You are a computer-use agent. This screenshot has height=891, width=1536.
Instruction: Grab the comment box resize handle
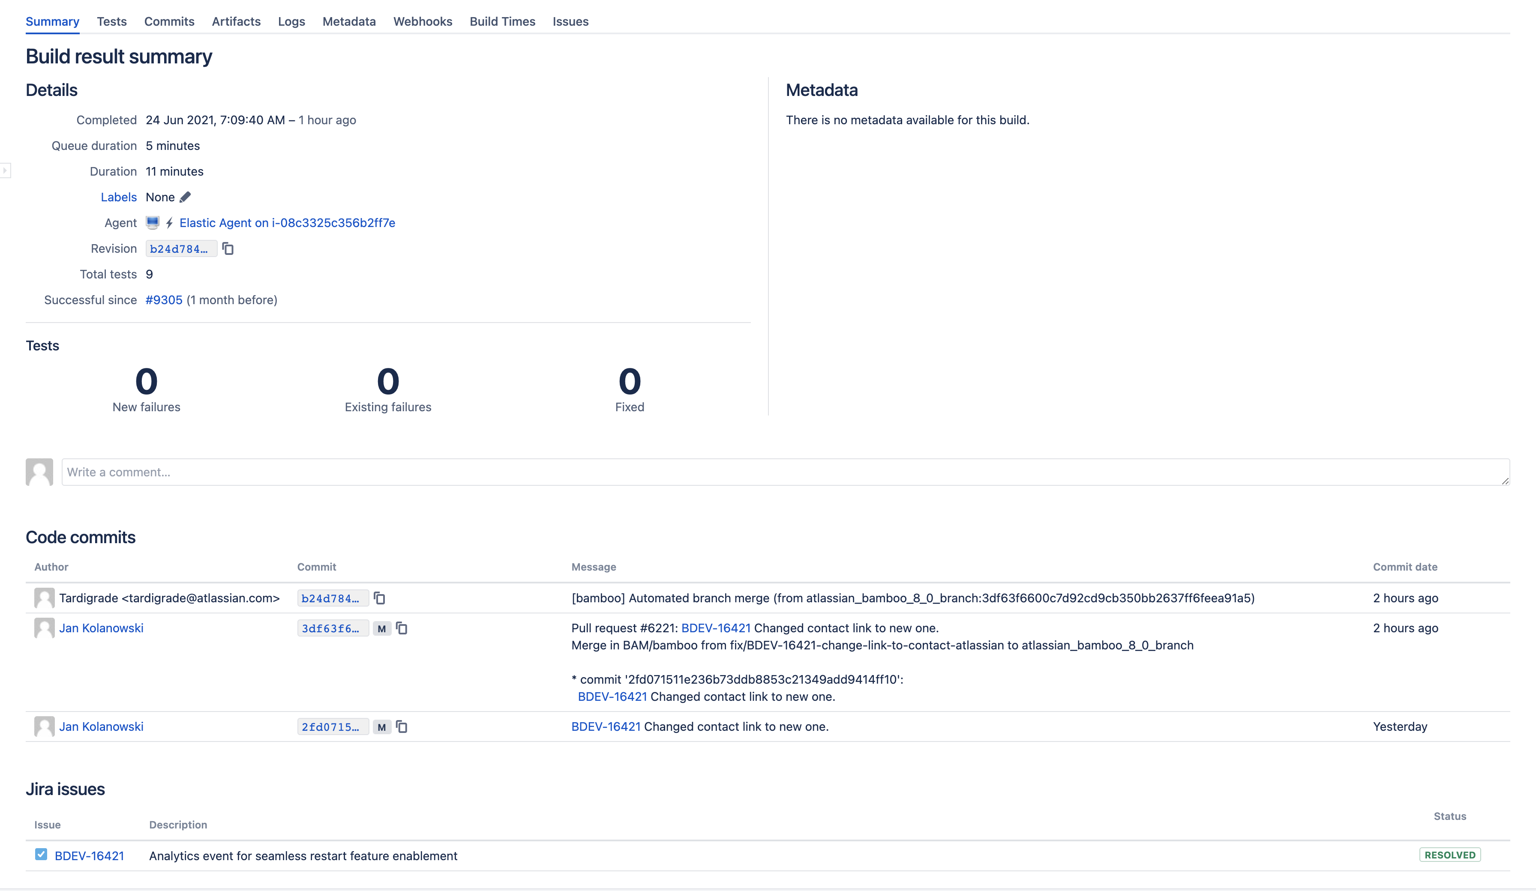pos(1505,481)
